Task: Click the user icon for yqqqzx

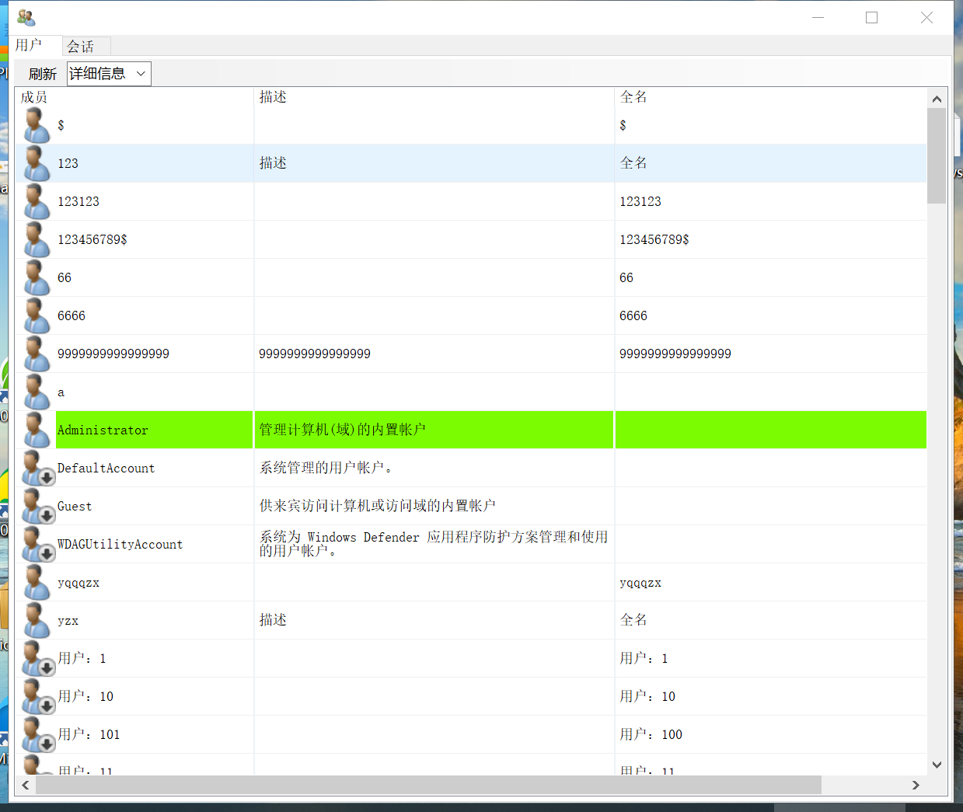Action: 36,582
